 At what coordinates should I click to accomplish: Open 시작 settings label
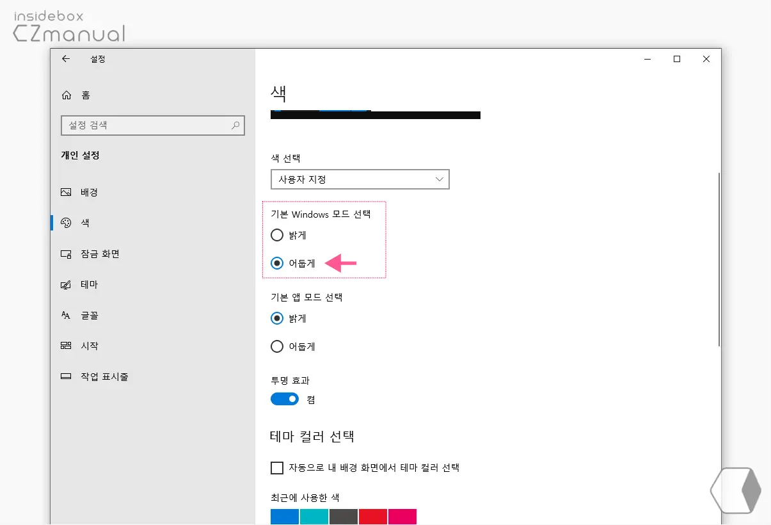(x=89, y=346)
